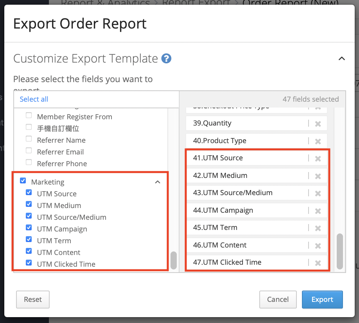Delete 44.UTM Campaign from selected fields
The height and width of the screenshot is (323, 359).
318,211
